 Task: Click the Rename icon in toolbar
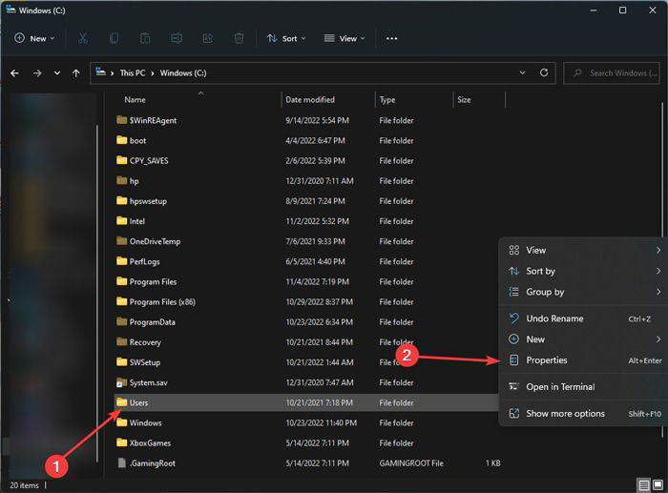click(177, 39)
